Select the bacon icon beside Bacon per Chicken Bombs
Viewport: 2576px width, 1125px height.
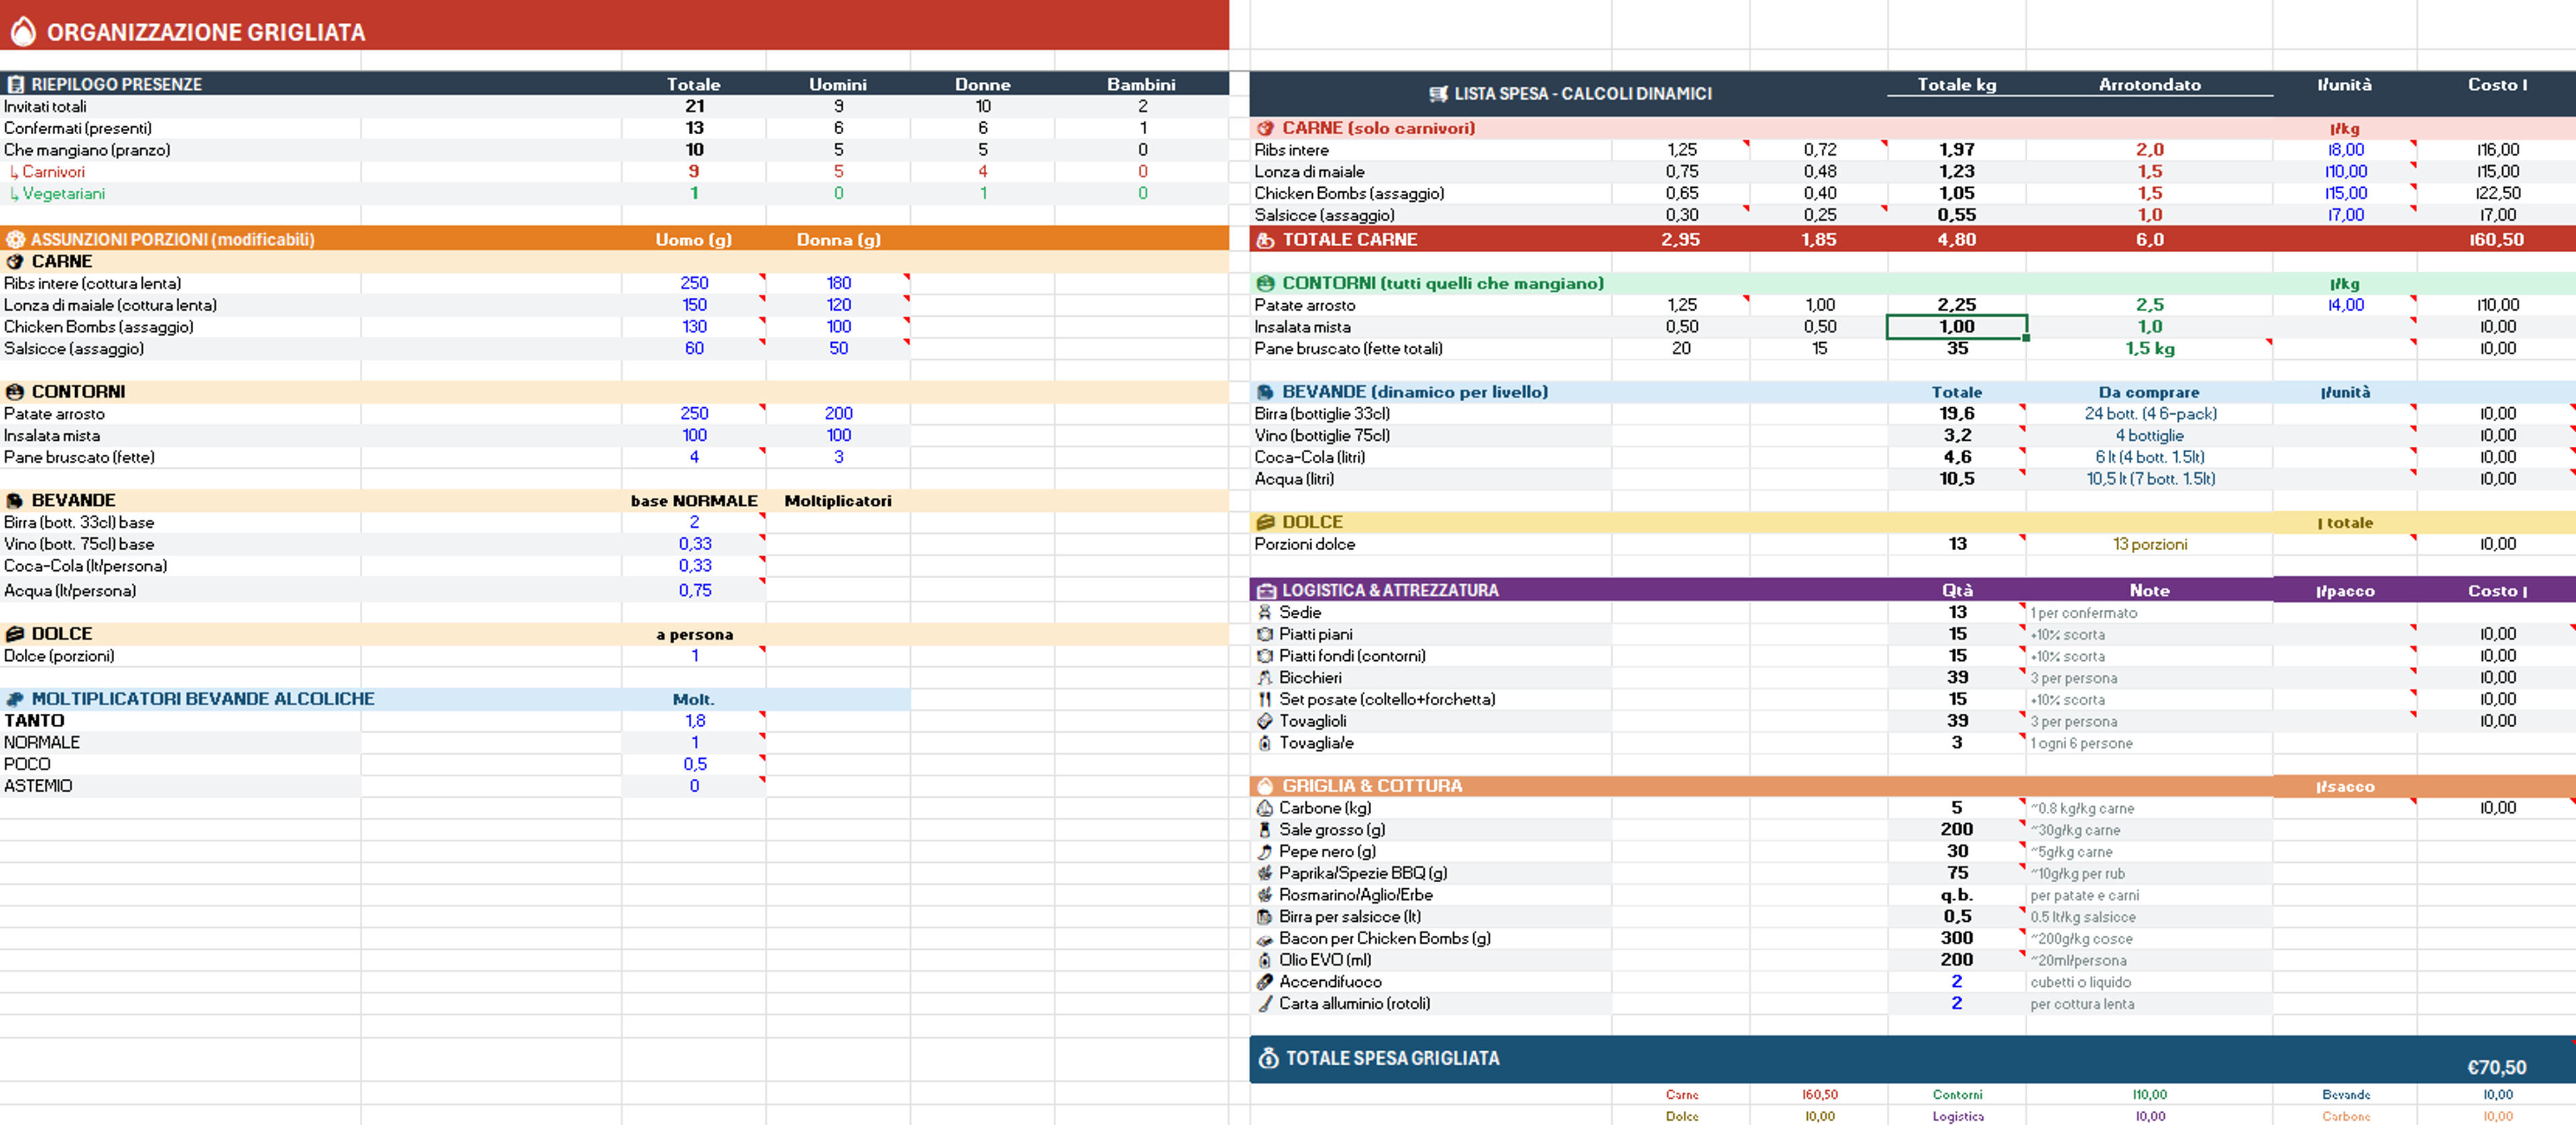(x=1265, y=939)
